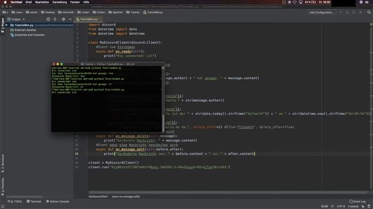This screenshot has height=209, width=373.
Task: Open Search Everywhere magnifier icon
Action: pyautogui.click(x=369, y=12)
